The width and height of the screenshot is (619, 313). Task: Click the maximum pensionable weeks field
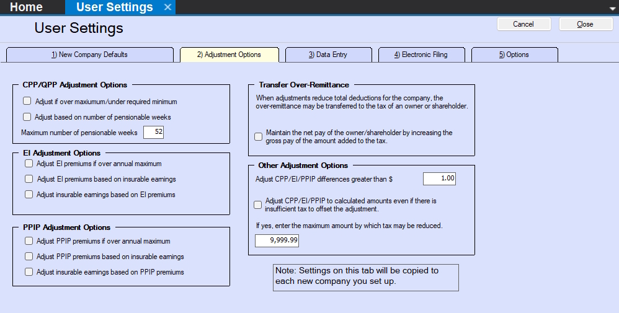pos(153,132)
